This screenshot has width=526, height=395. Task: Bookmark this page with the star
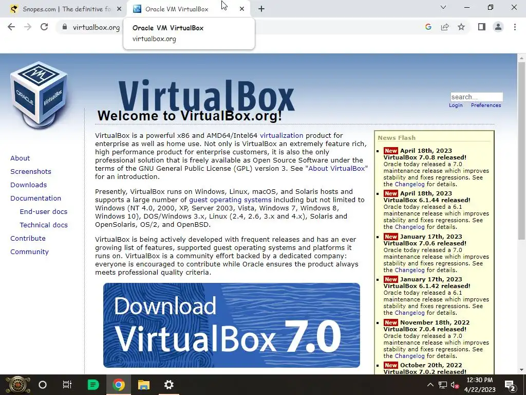click(461, 27)
